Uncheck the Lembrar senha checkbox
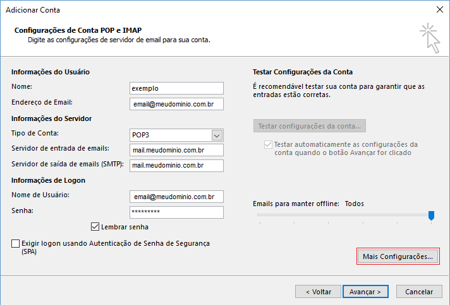Image resolution: width=450 pixels, height=305 pixels. pos(95,227)
